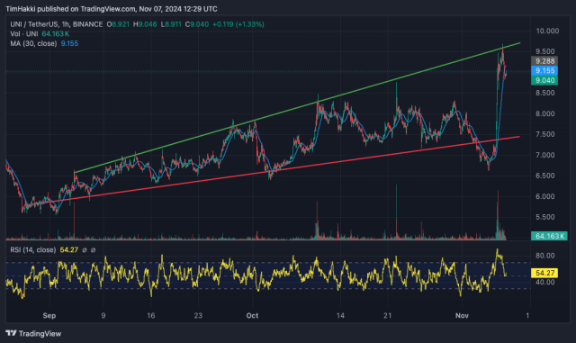Click the Oct date label
Image resolution: width=576 pixels, height=343 pixels.
[252, 315]
